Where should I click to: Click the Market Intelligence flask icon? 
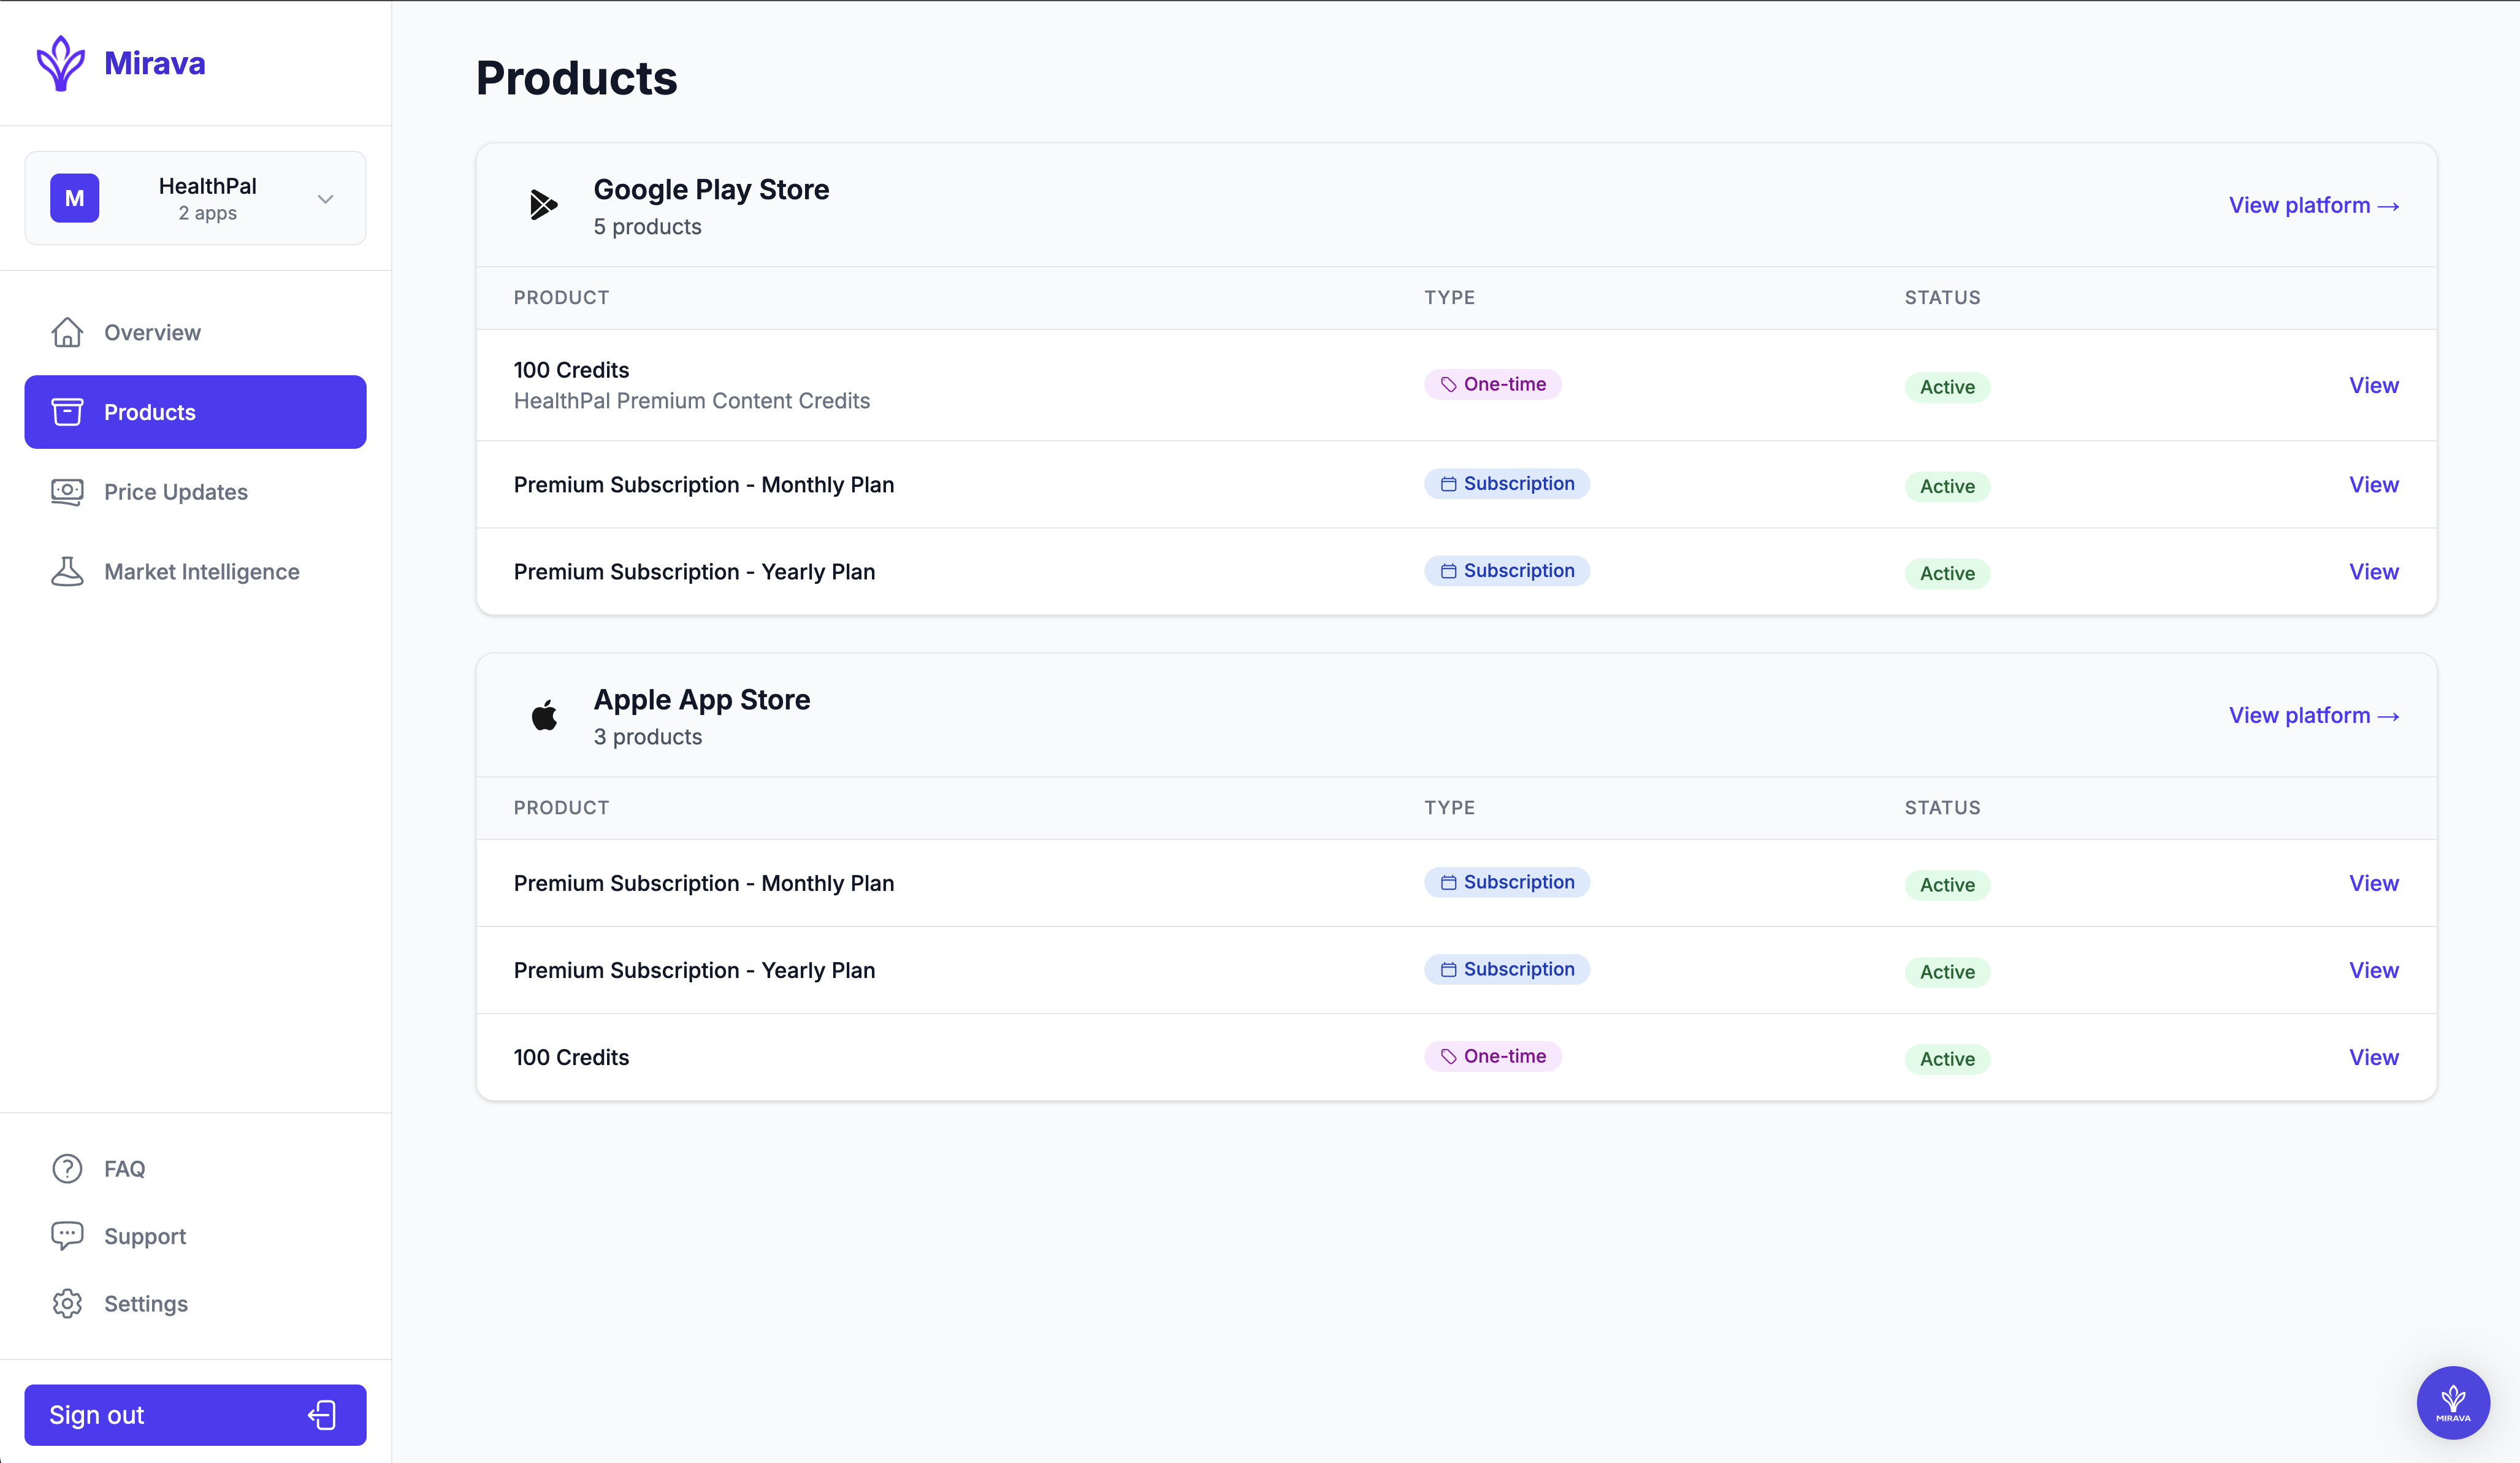click(67, 571)
